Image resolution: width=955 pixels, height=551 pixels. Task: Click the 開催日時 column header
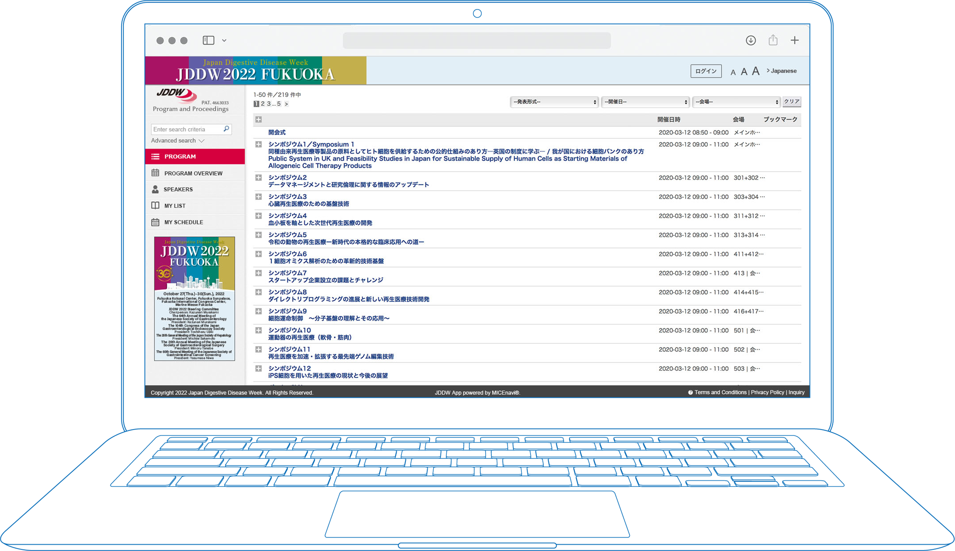pyautogui.click(x=669, y=119)
